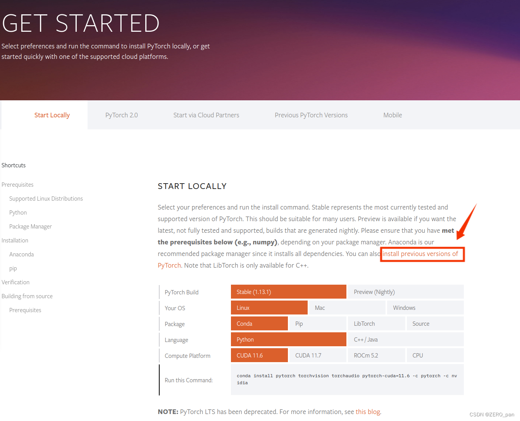Image resolution: width=520 pixels, height=421 pixels.
Task: Open Building from source shortcut
Action: [27, 296]
